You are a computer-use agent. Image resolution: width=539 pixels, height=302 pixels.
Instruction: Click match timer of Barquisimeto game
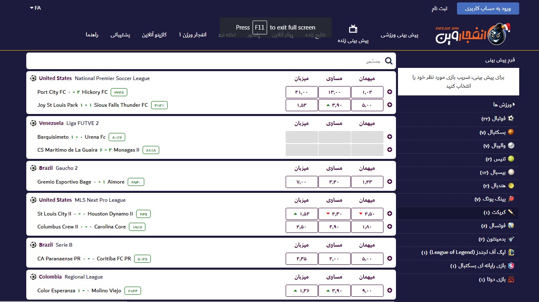tap(117, 137)
